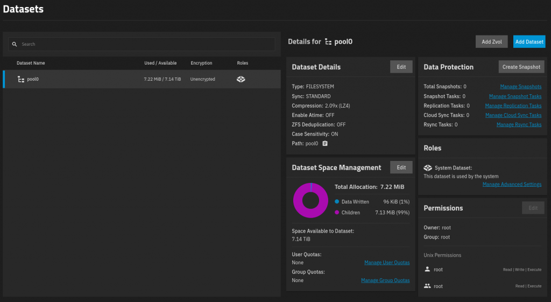Click the group icon under Unix Permissions
The width and height of the screenshot is (551, 302).
coord(427,286)
